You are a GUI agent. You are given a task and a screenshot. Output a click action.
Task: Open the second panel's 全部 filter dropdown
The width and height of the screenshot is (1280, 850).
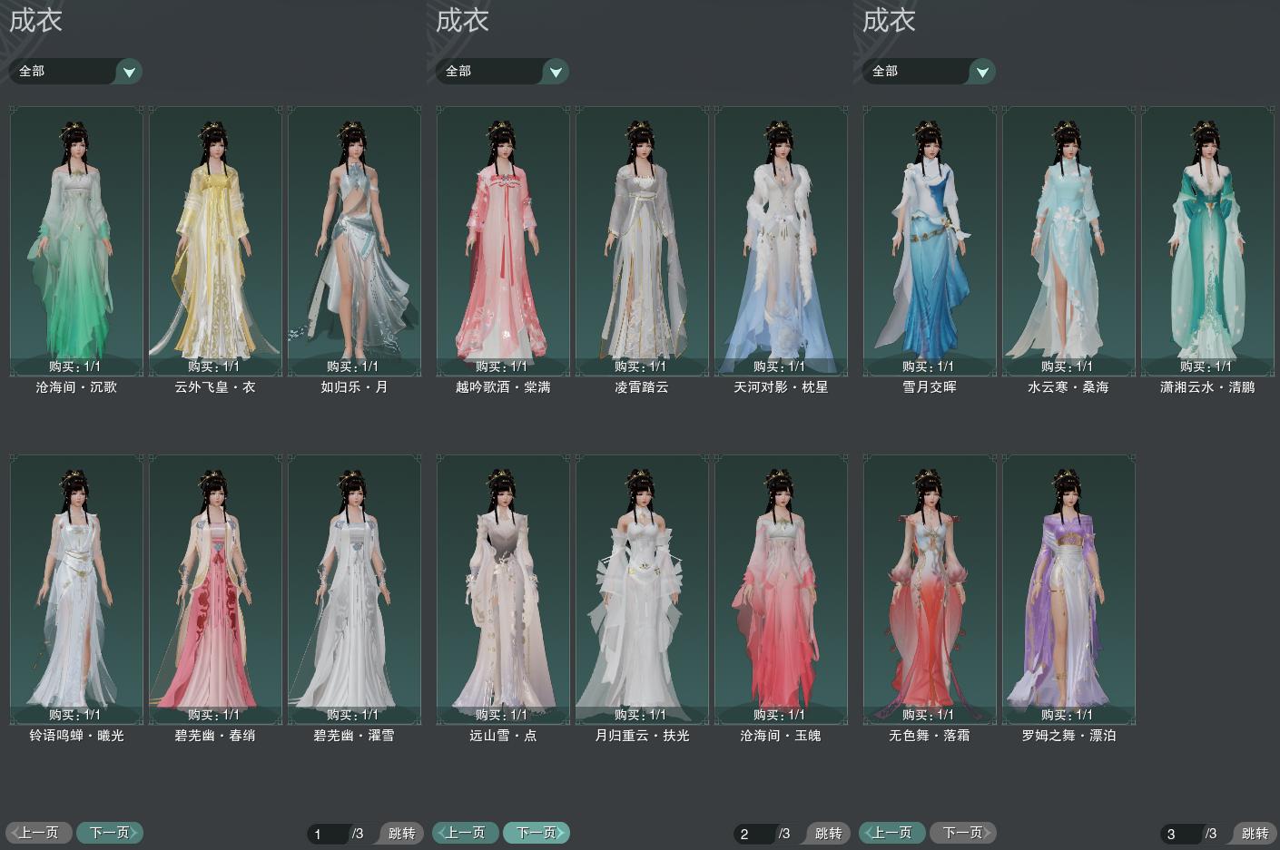click(x=503, y=71)
